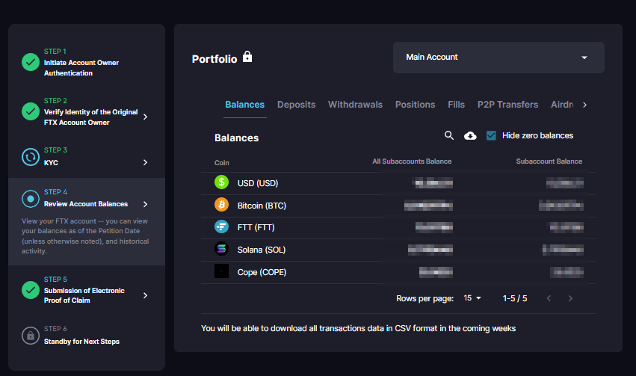This screenshot has width=636, height=376.
Task: Select the Cope (COPE) row label
Action: click(x=262, y=272)
